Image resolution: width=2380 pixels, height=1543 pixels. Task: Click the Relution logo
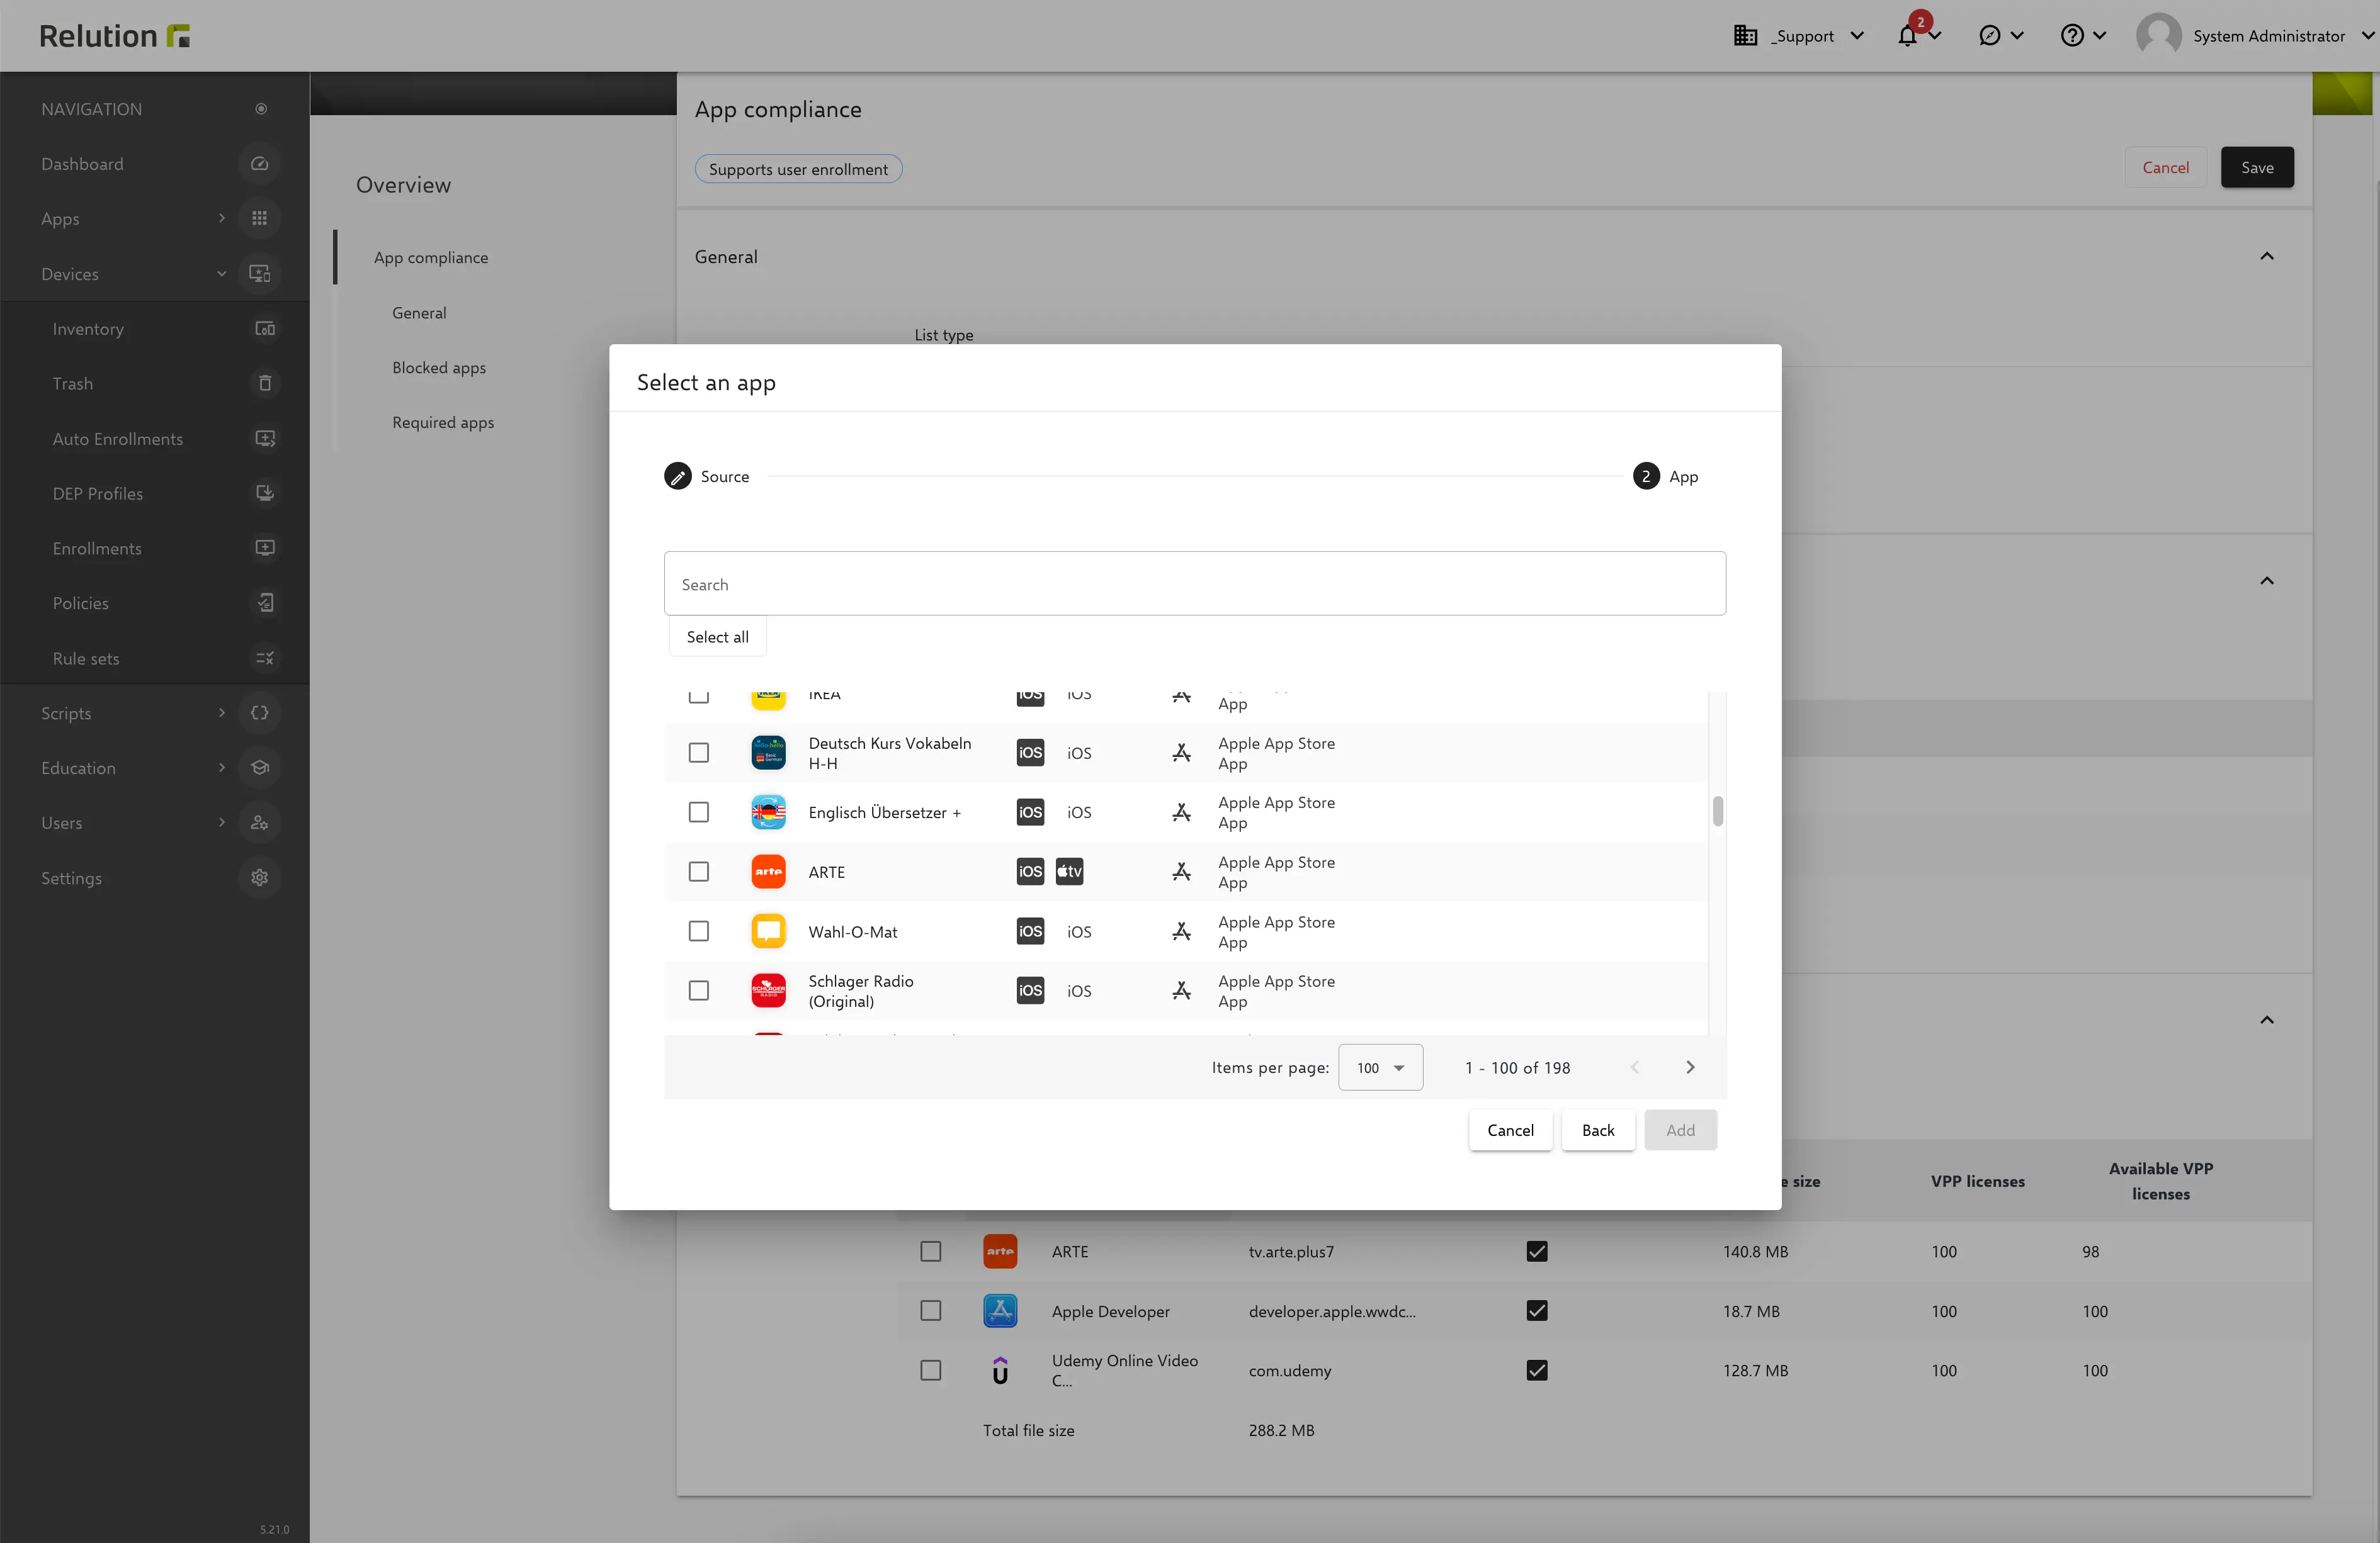click(x=113, y=35)
